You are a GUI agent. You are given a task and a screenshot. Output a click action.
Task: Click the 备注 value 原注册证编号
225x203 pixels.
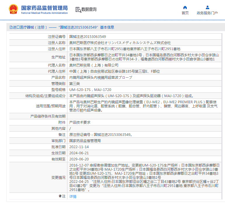pos(101,134)
